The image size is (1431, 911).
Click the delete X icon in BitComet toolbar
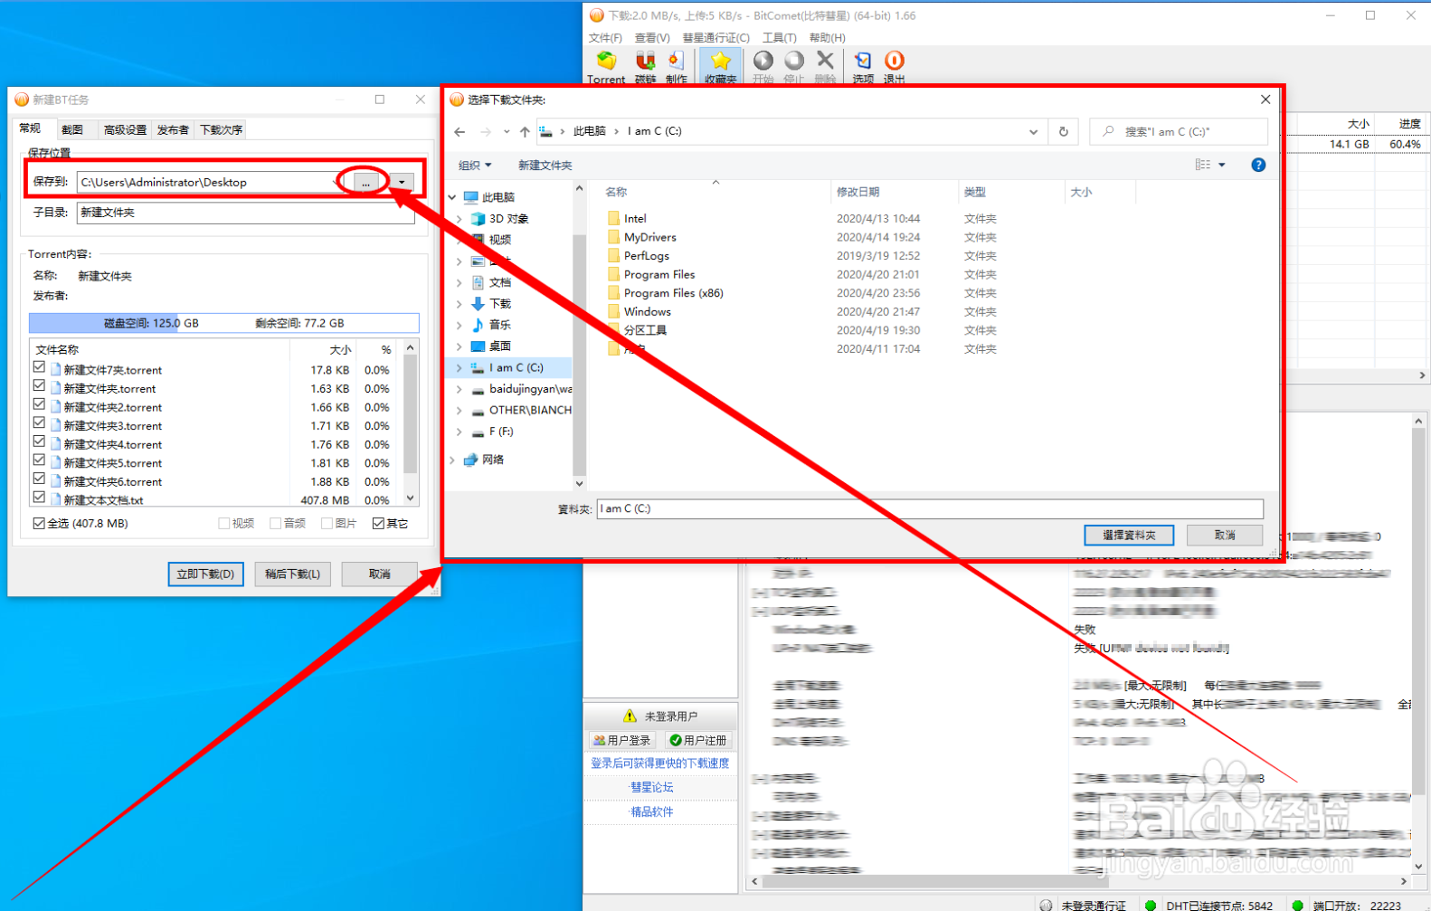tap(825, 60)
